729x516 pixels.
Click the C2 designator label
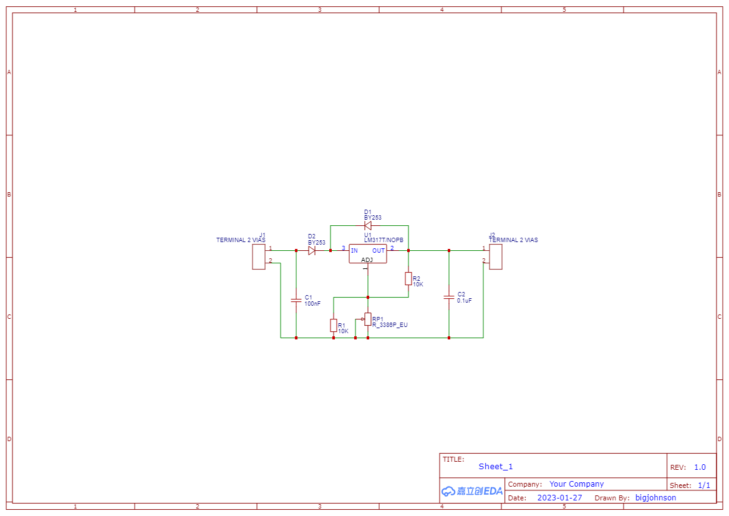461,295
